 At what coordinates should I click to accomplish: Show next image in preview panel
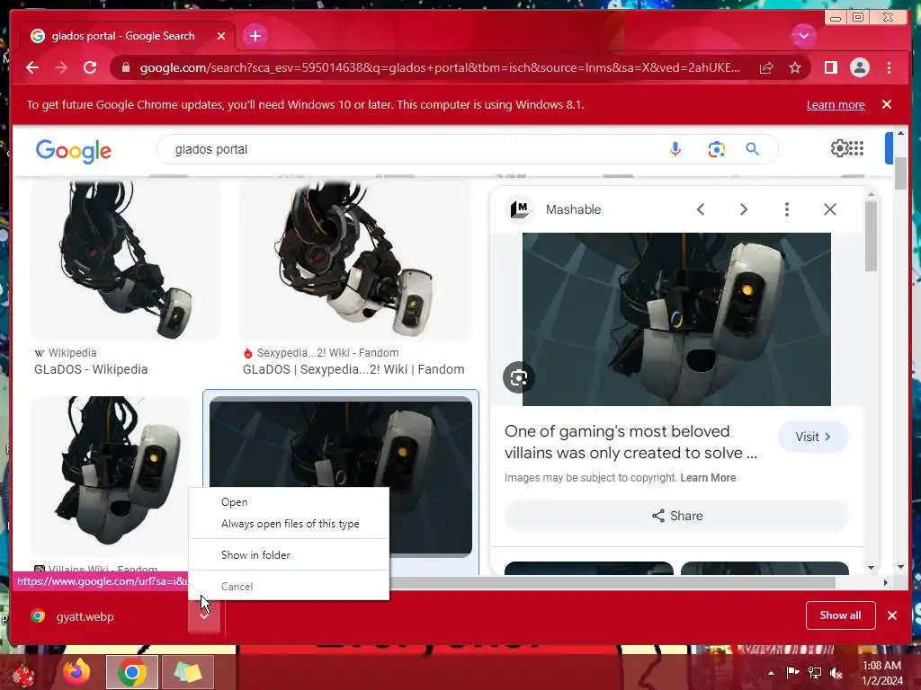point(743,209)
